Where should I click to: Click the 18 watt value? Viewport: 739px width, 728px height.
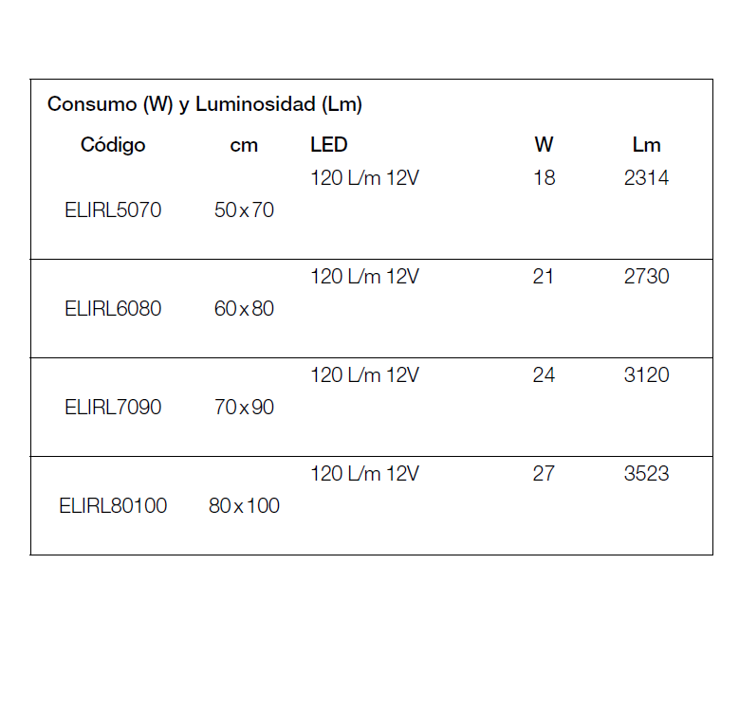pyautogui.click(x=544, y=178)
